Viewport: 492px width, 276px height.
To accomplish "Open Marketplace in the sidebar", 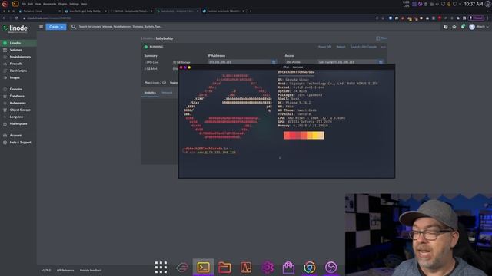I will (18, 123).
